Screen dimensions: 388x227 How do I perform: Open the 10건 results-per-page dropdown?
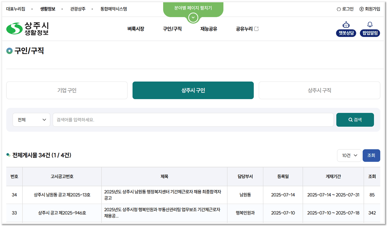[349, 156]
